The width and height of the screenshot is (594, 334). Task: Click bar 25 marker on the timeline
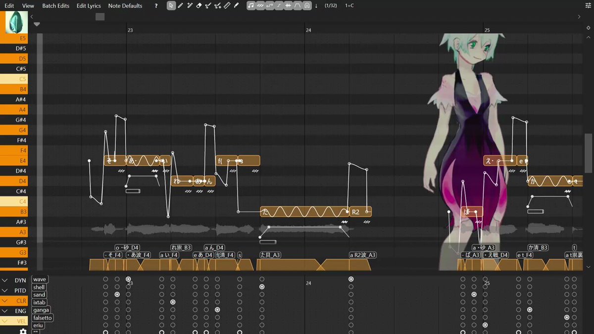(487, 30)
